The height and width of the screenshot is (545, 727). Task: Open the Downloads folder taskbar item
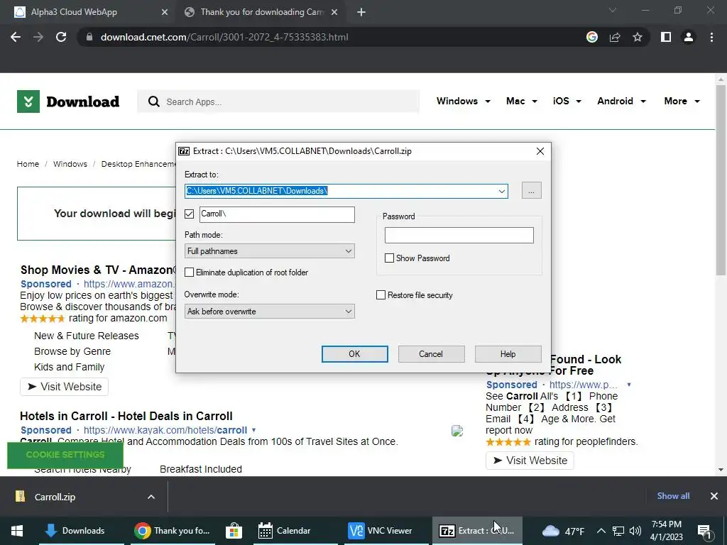81,531
